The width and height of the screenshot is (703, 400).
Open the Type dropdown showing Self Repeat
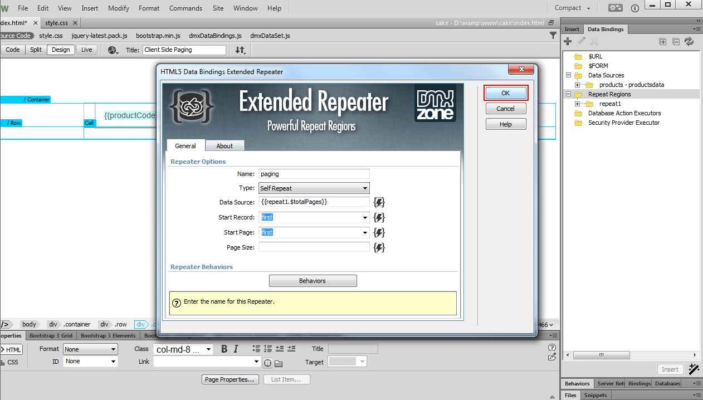314,188
